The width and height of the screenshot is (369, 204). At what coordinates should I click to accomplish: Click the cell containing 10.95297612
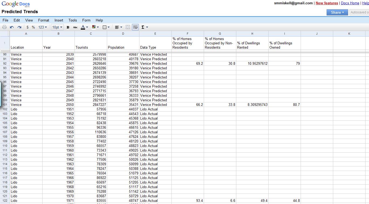(x=252, y=64)
